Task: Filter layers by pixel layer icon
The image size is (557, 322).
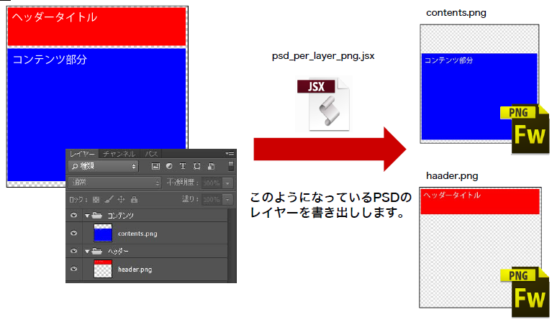Action: click(x=155, y=166)
